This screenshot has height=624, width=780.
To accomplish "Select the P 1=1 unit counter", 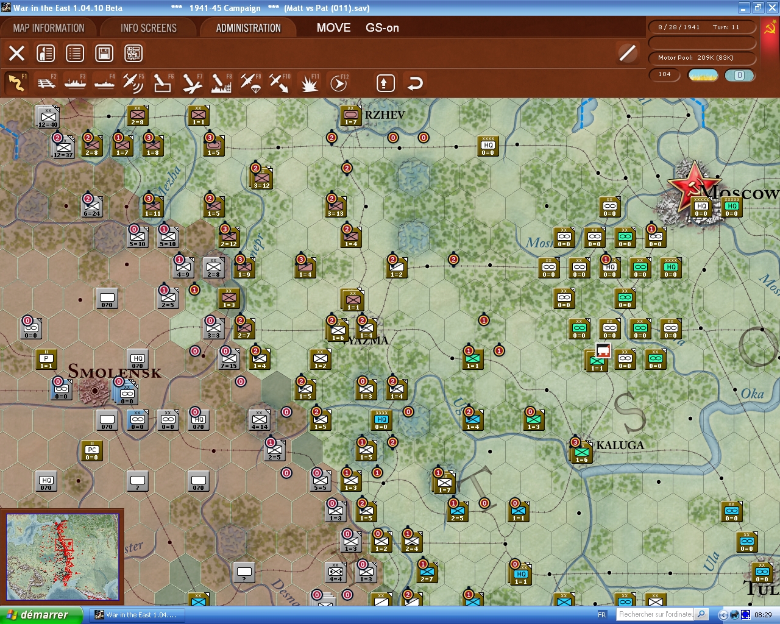I will (x=46, y=359).
